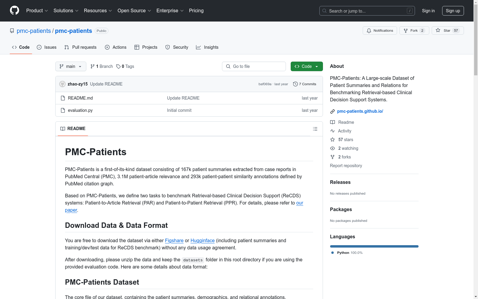Switch to the Issues tab
This screenshot has width=478, height=299.
click(47, 47)
